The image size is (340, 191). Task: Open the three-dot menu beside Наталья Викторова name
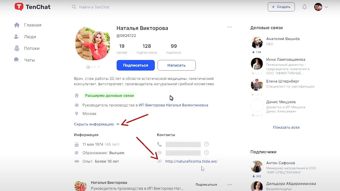click(x=230, y=27)
